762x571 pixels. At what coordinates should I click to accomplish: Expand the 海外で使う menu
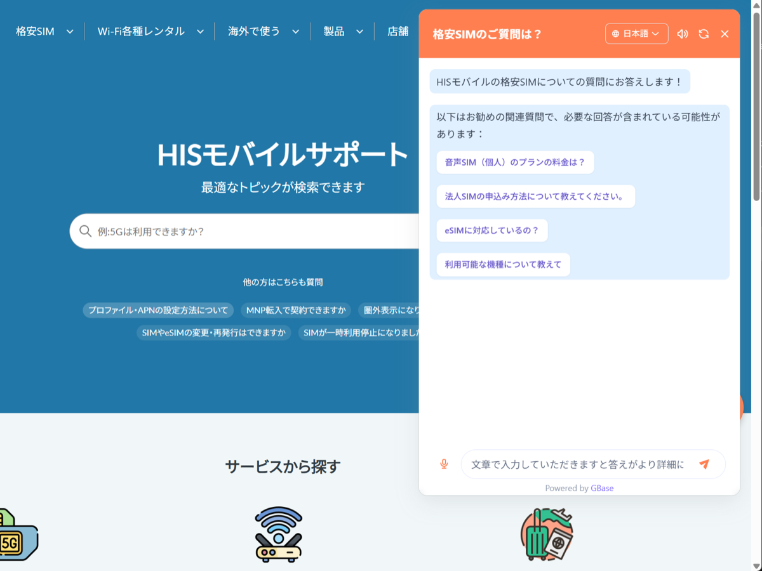pos(263,31)
